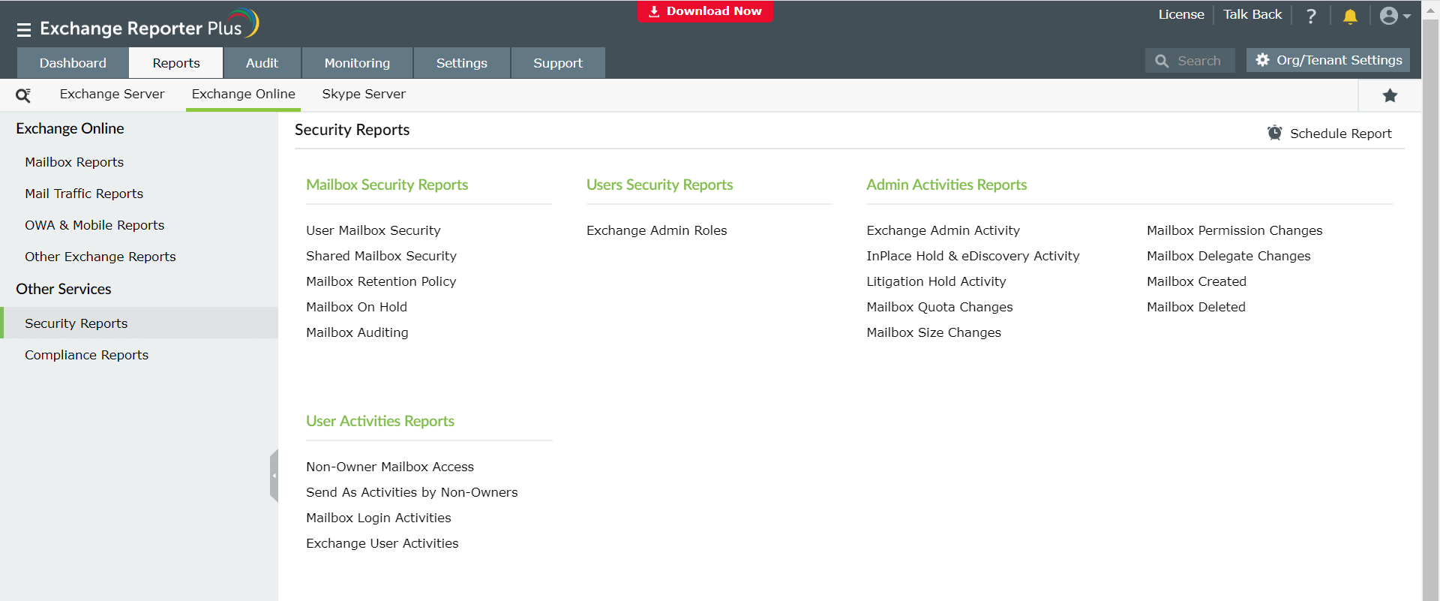The width and height of the screenshot is (1440, 601).
Task: Open the Non-Owner Mailbox Access report
Action: coord(390,467)
